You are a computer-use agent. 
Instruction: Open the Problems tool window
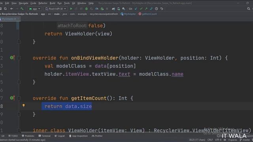pos(28,136)
